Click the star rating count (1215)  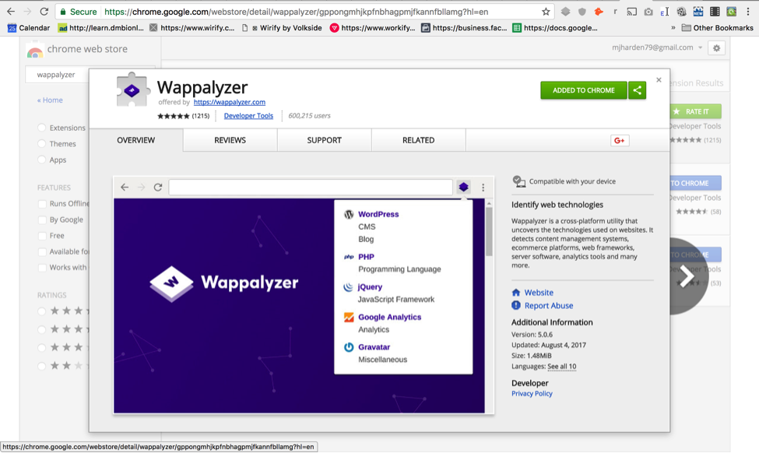tap(200, 116)
